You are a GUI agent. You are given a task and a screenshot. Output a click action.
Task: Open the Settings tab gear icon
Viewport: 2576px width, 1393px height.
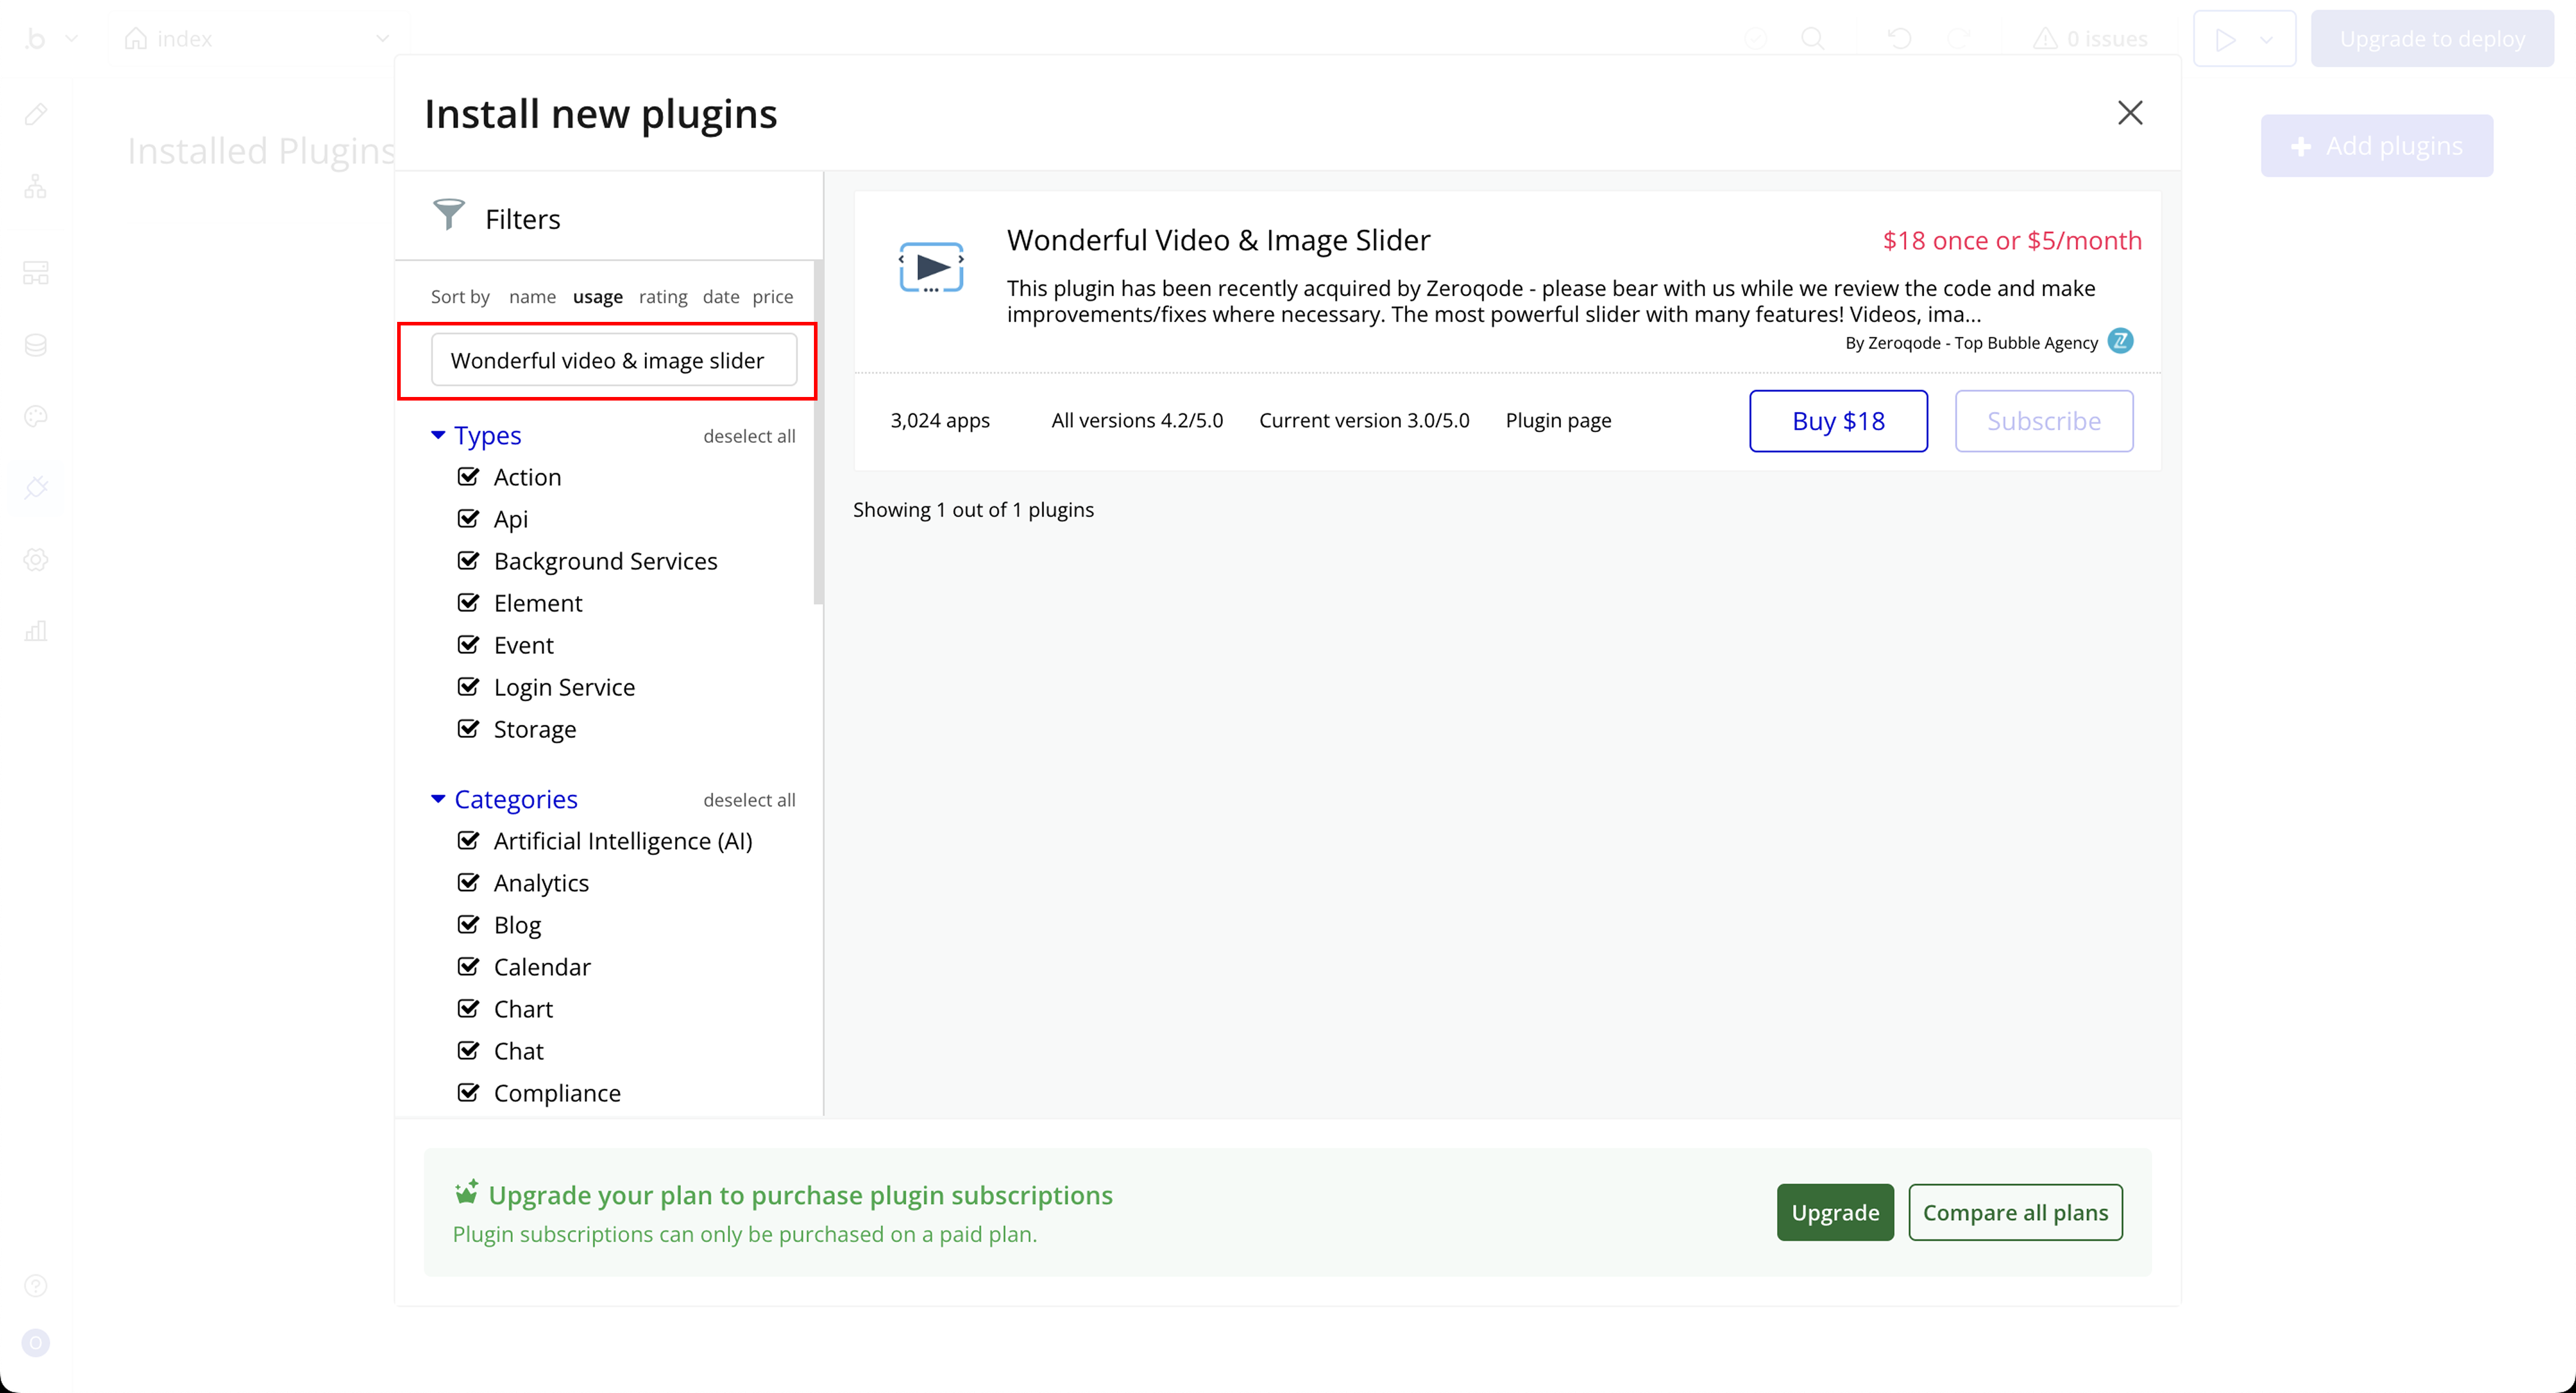[36, 560]
